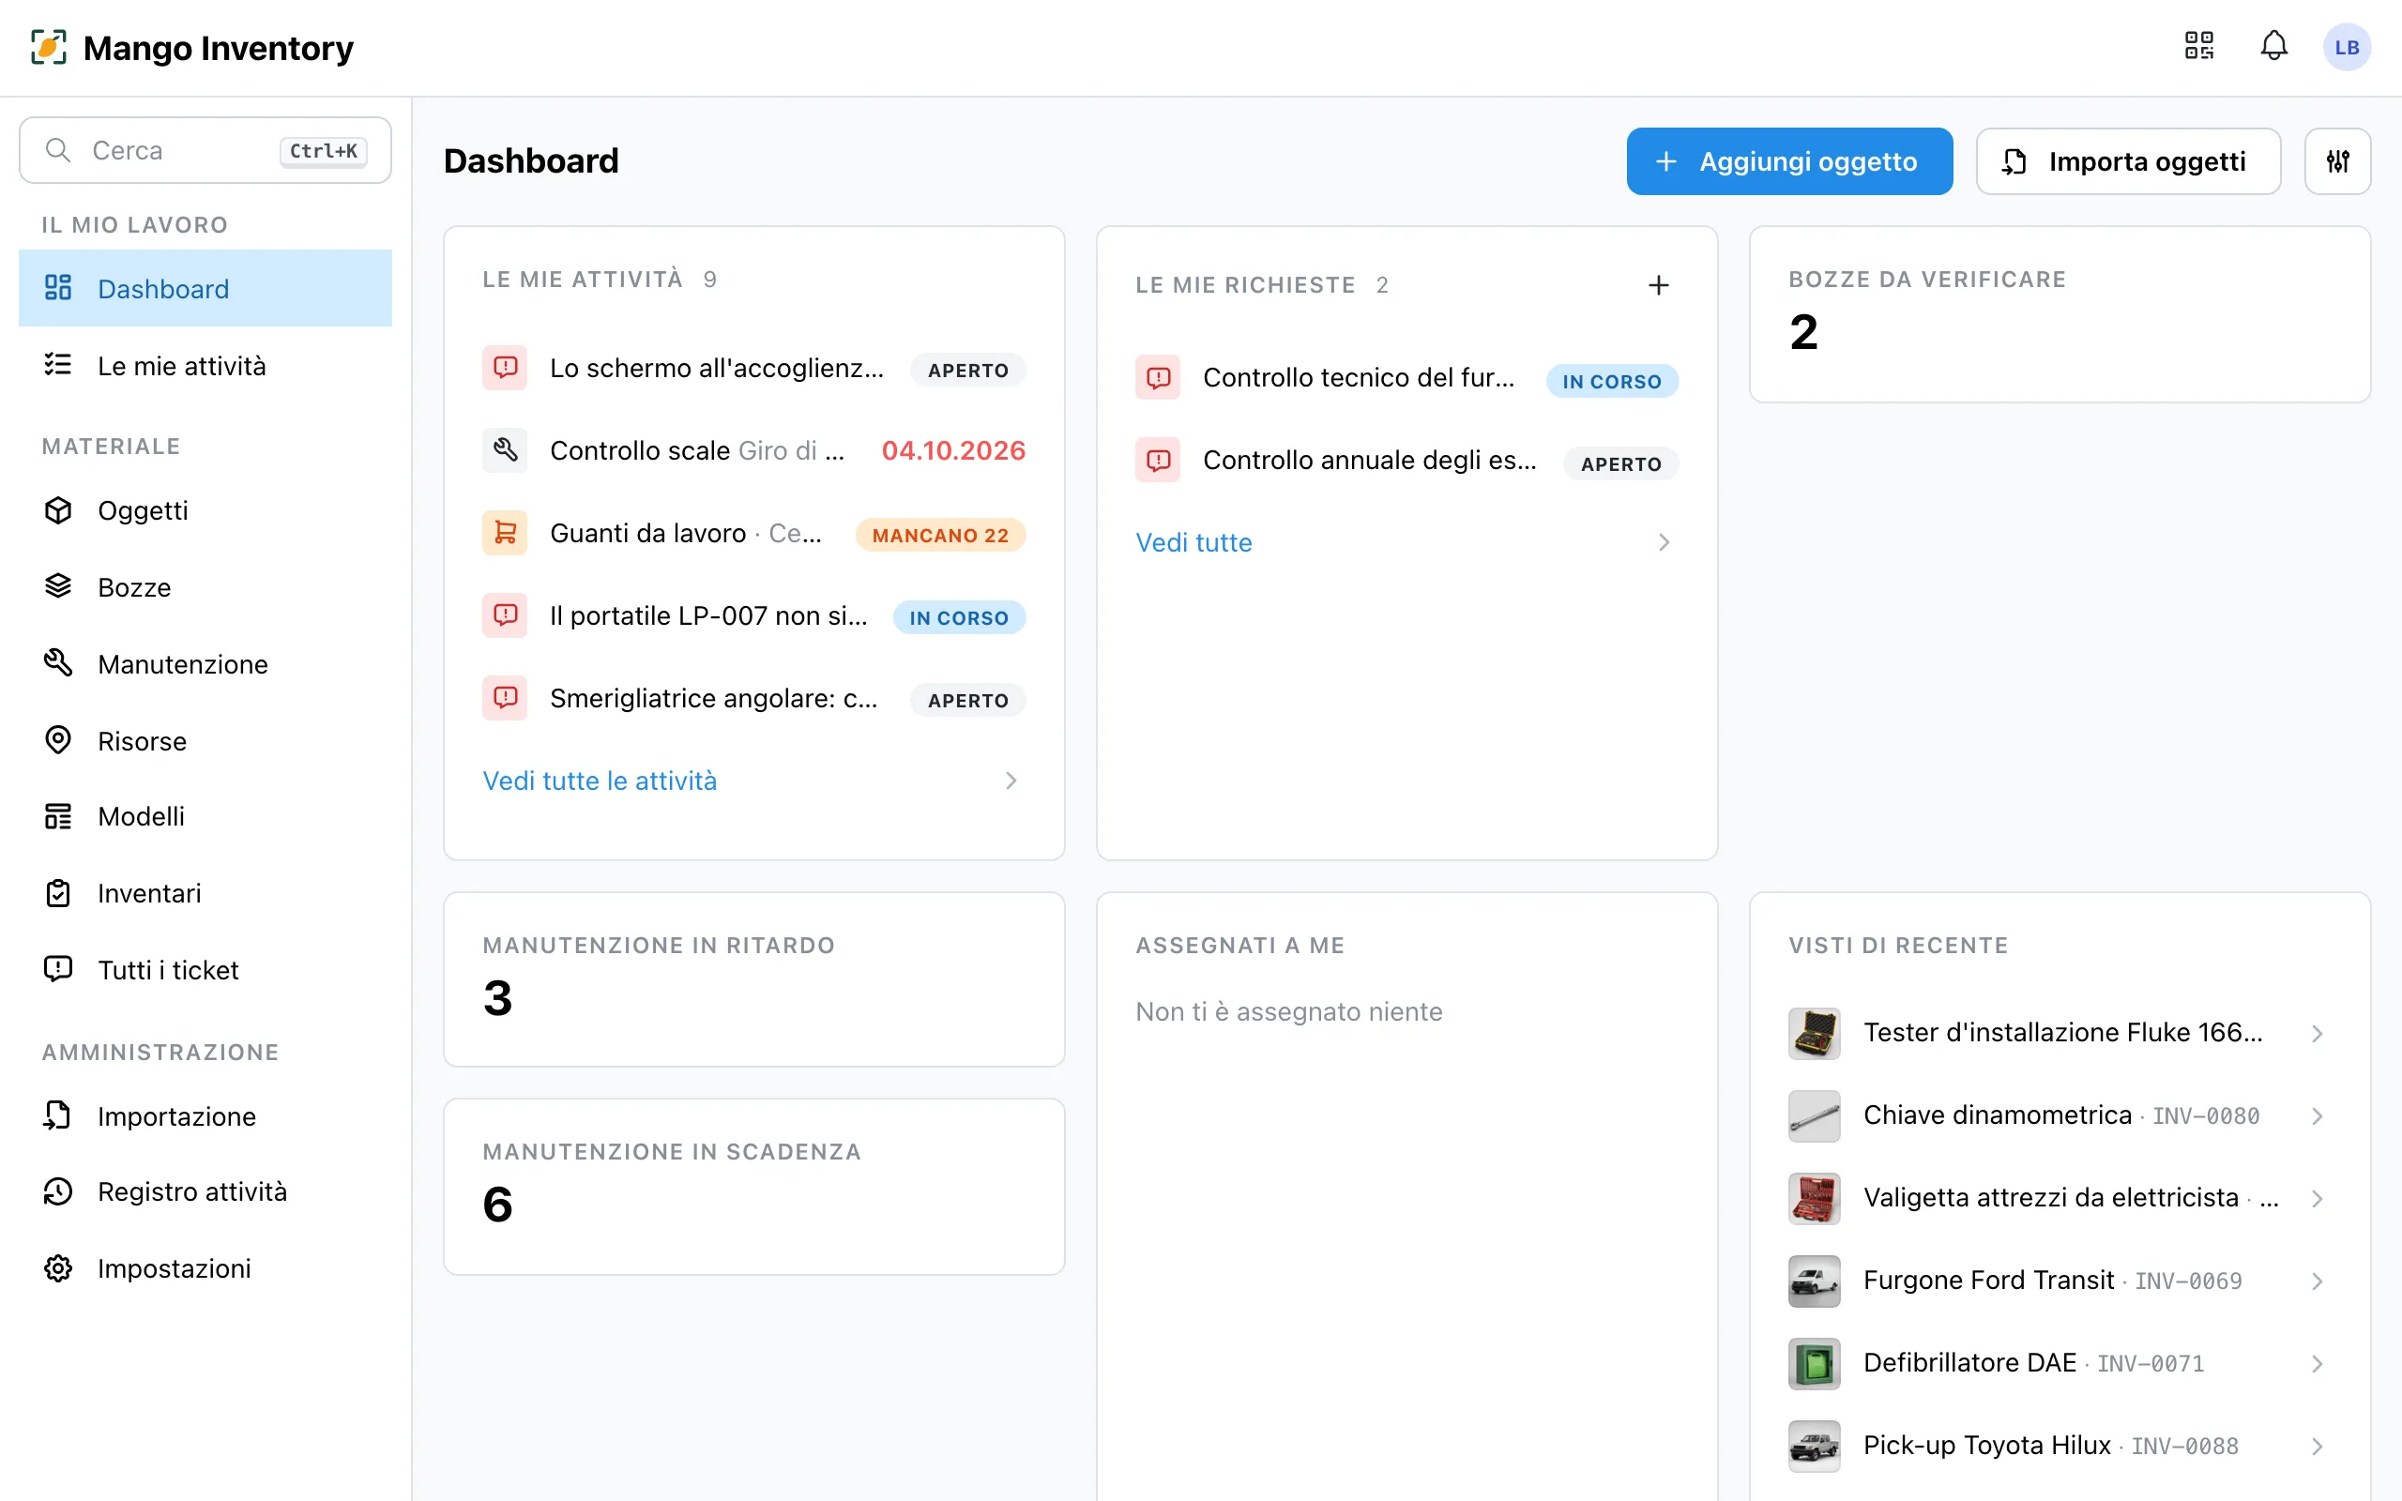Click ticket icon beside Il portatile LP-007
The image size is (2402, 1501).
pos(505,615)
